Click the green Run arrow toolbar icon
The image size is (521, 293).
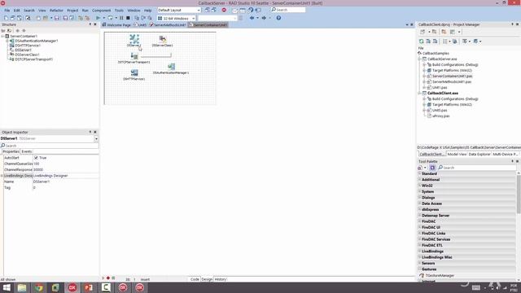click(x=98, y=18)
